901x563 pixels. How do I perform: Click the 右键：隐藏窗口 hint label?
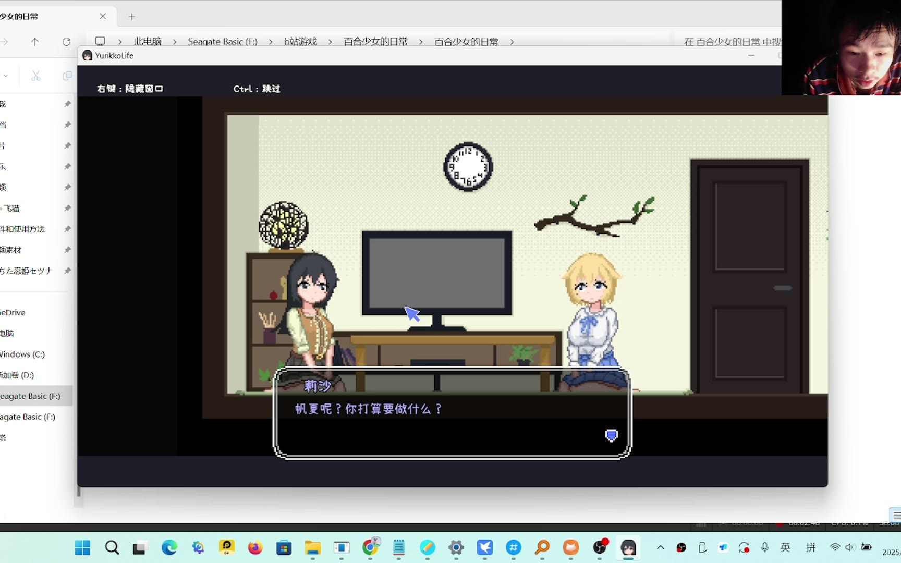point(130,89)
